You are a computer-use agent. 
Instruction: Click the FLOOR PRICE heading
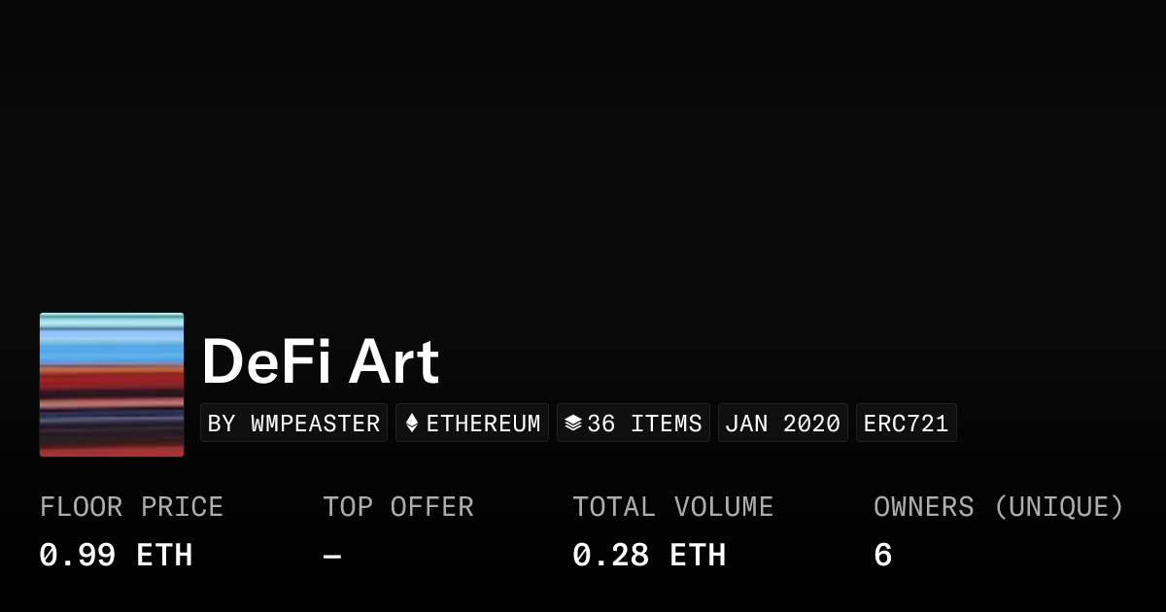coord(131,507)
